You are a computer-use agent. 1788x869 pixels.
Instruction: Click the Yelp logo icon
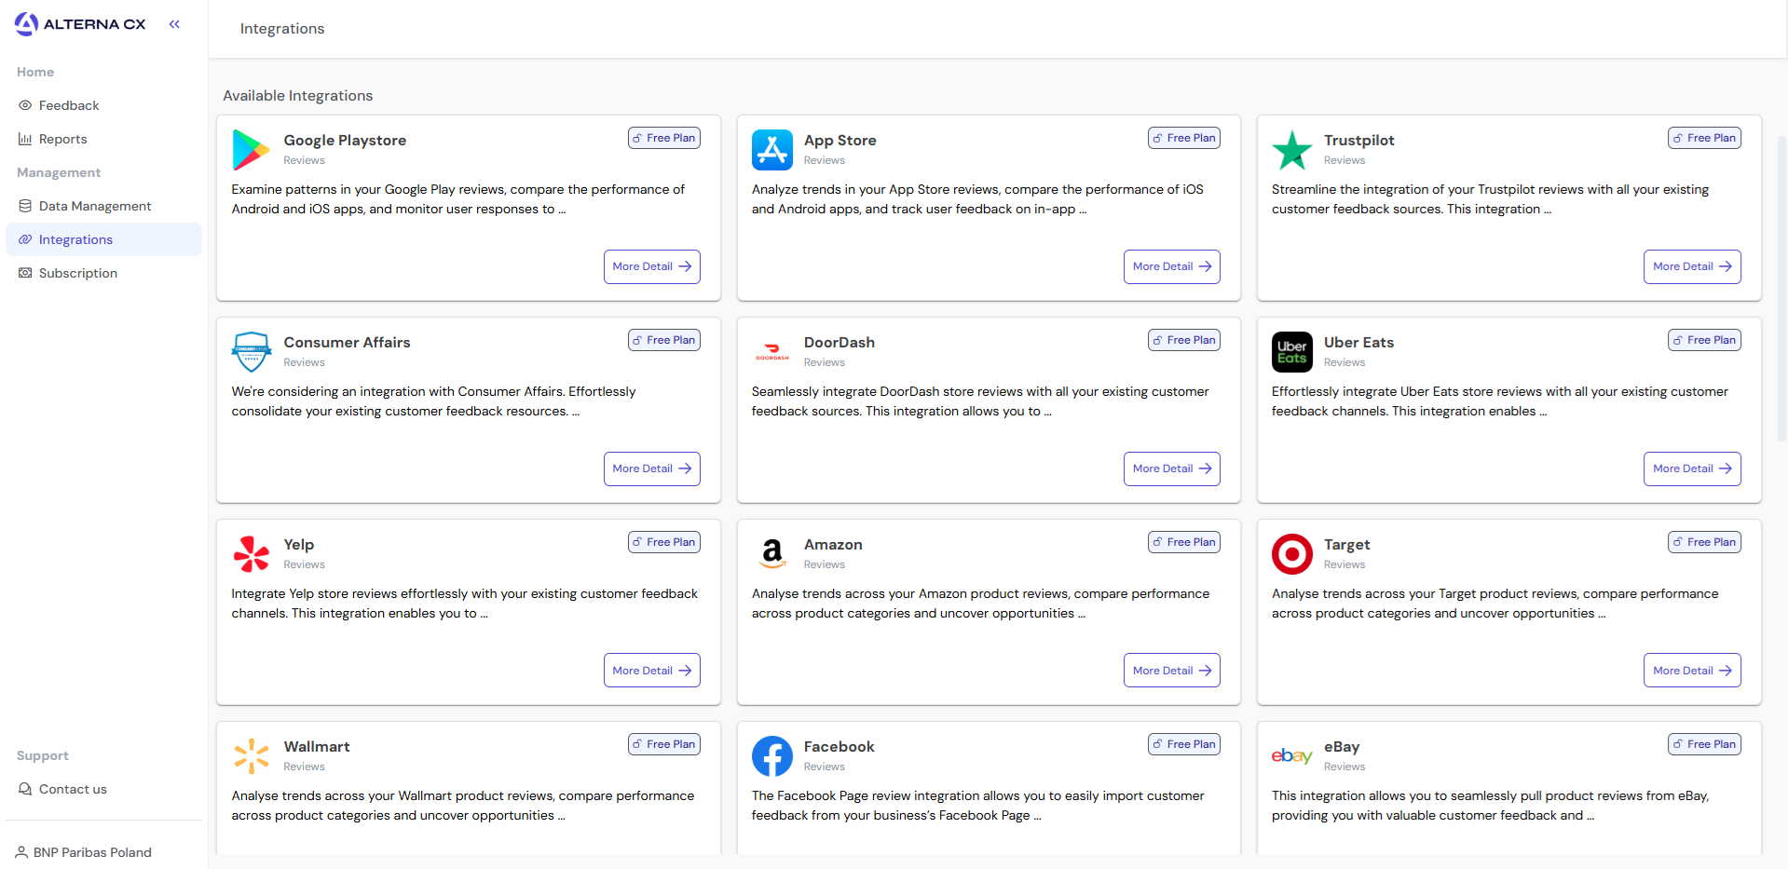(x=251, y=554)
